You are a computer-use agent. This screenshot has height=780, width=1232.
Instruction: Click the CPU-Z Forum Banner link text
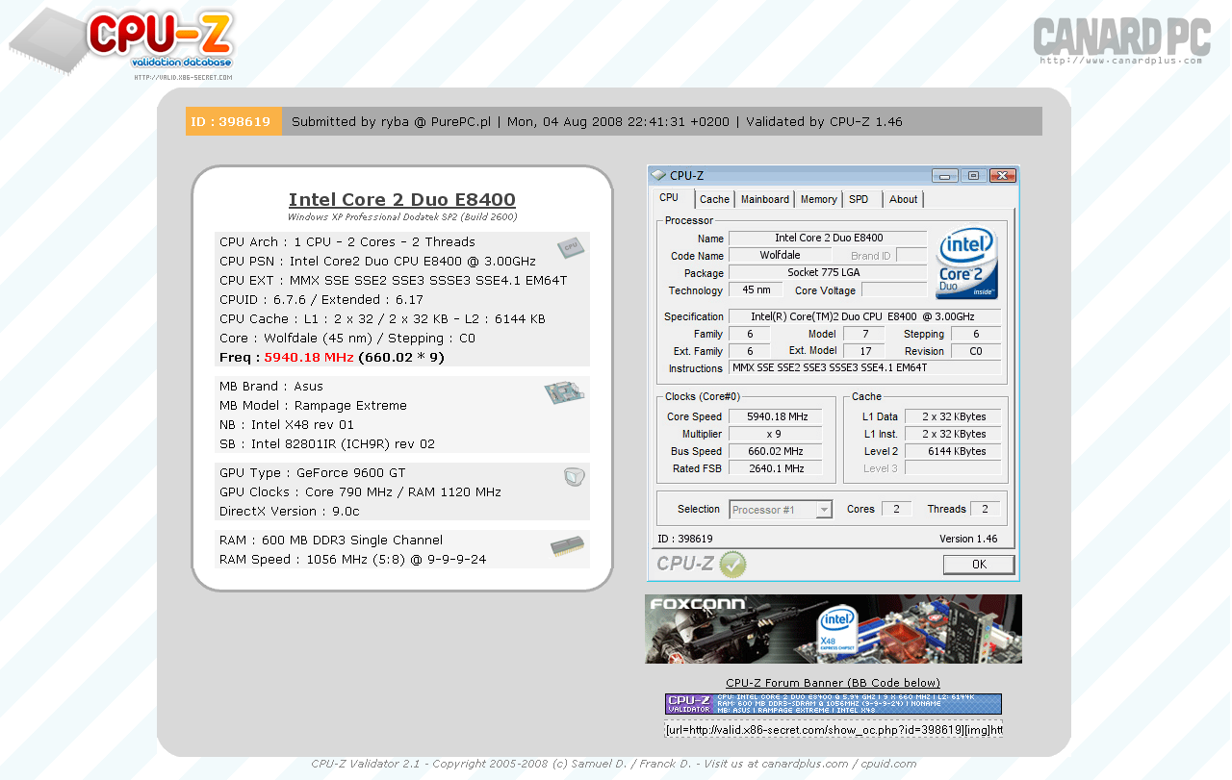tap(834, 683)
